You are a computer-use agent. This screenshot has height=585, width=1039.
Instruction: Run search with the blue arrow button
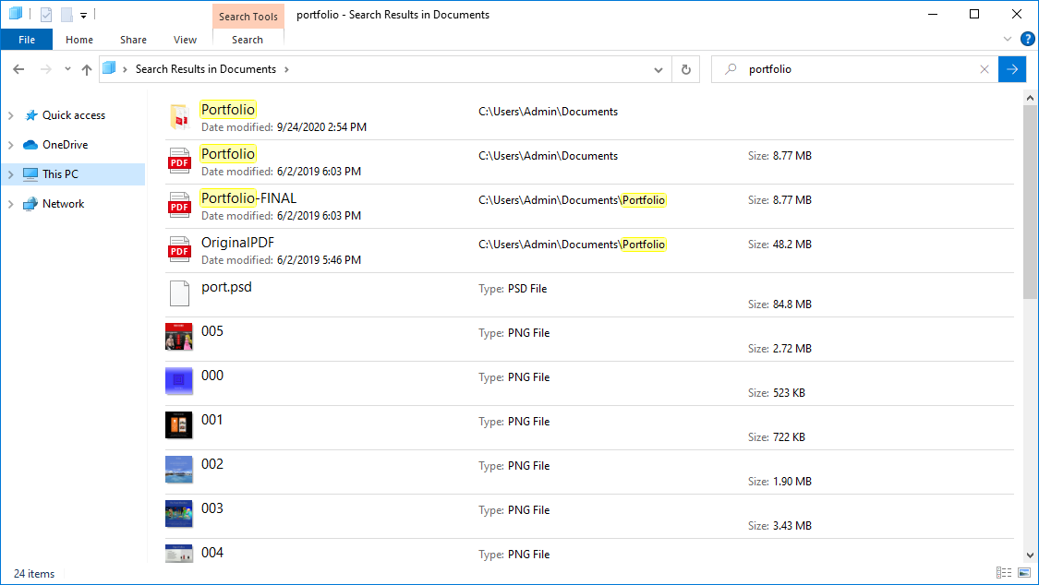click(1012, 69)
